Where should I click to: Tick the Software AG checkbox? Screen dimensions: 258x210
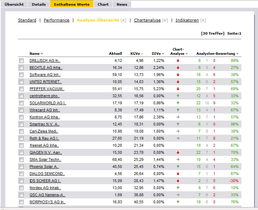[21, 75]
